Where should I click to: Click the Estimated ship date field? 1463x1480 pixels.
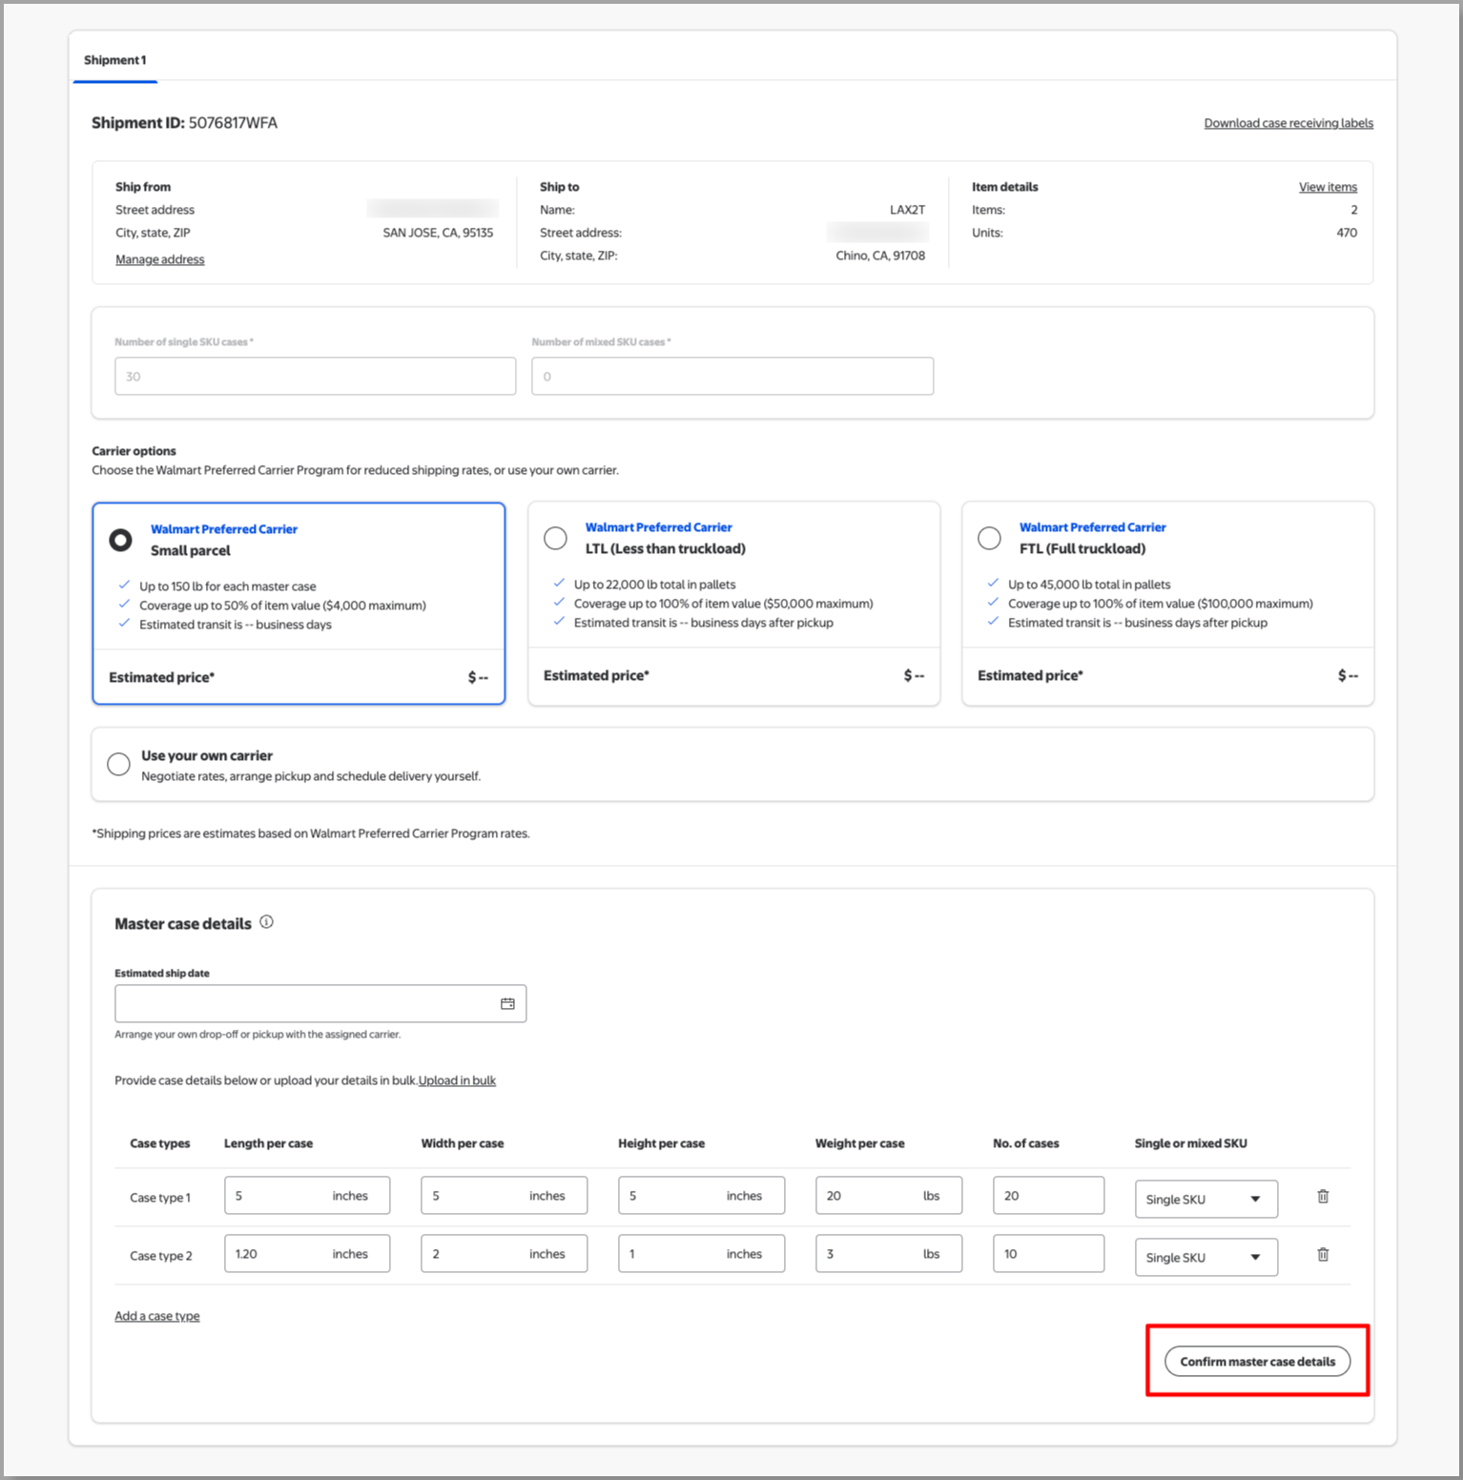[305, 1003]
